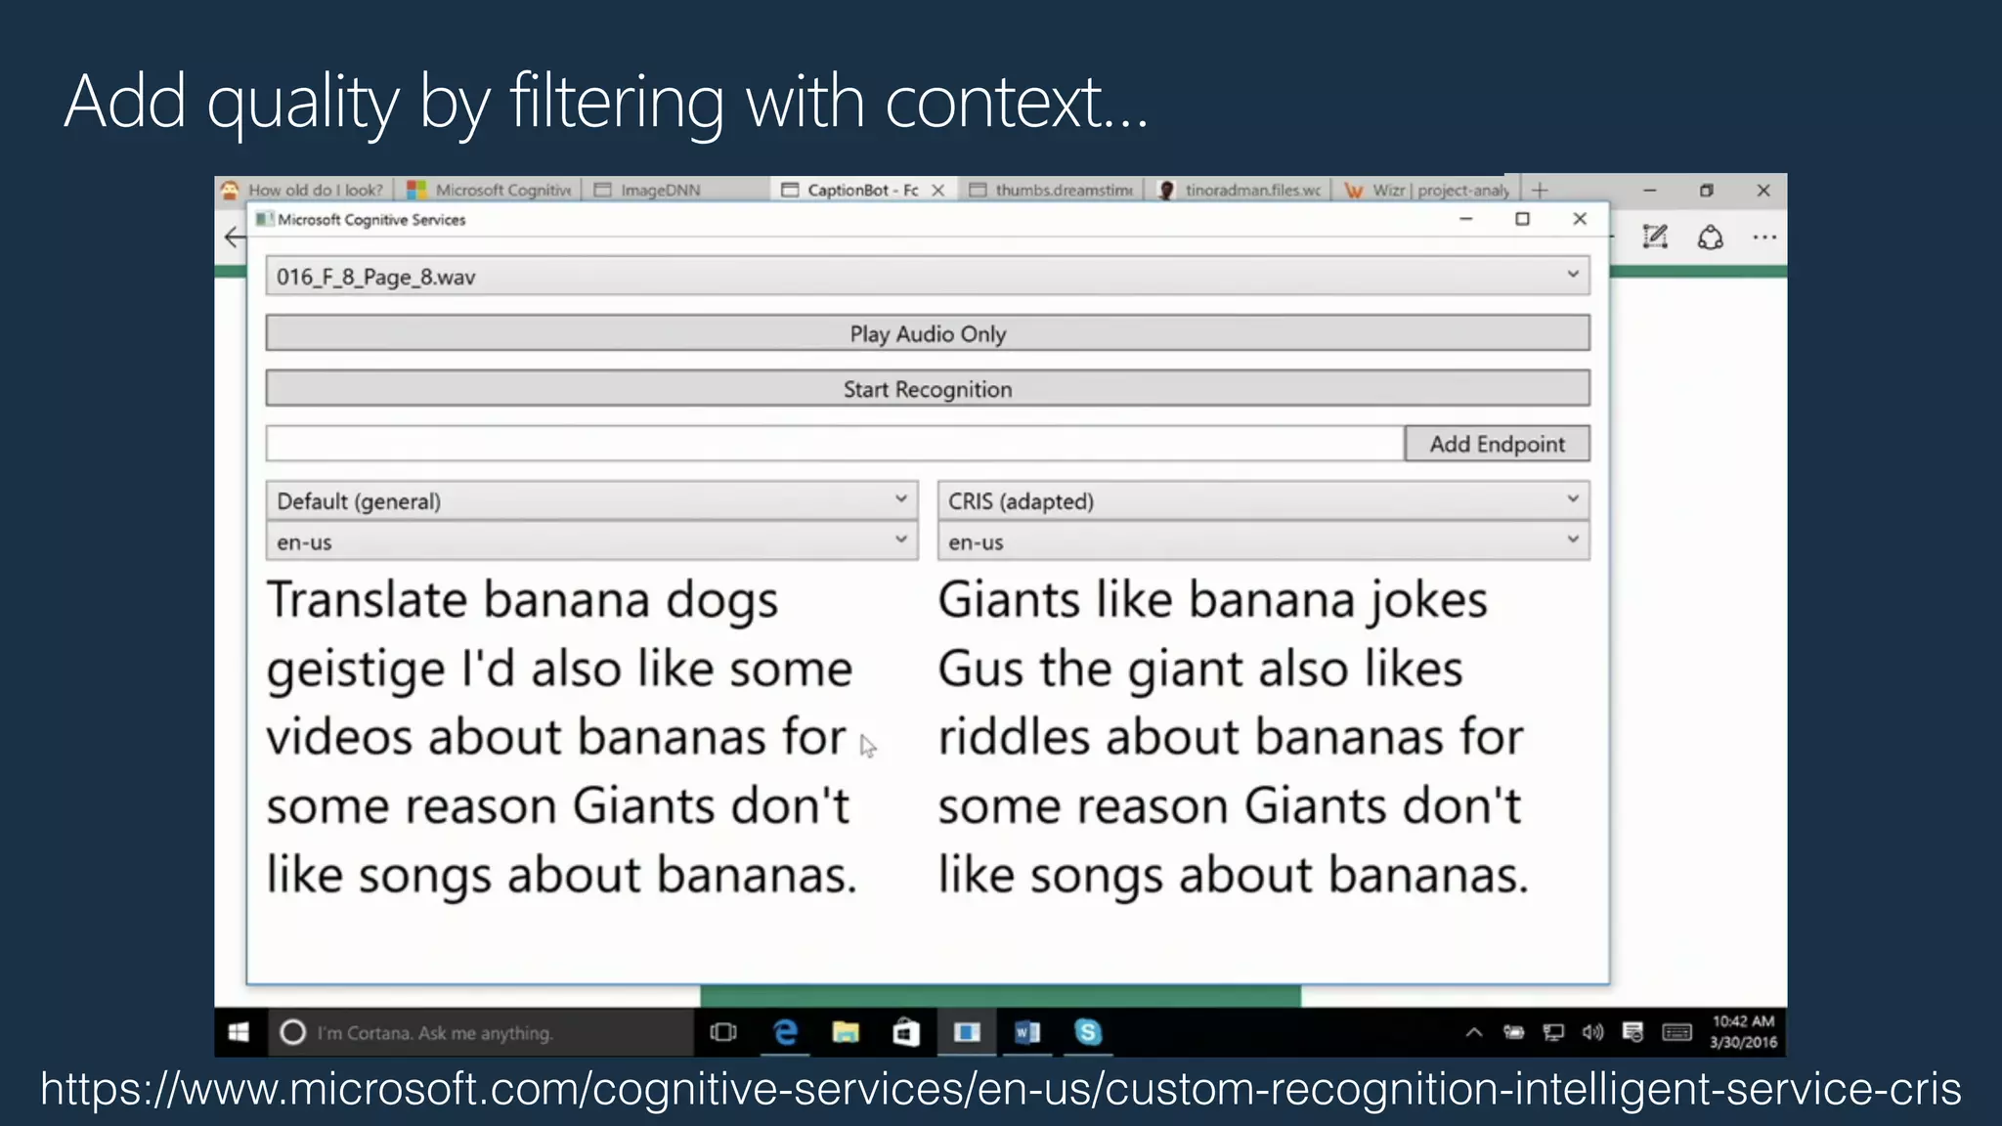
Task: Open the en-us language dropdown under CRIS (adapted)
Action: pyautogui.click(x=1263, y=541)
